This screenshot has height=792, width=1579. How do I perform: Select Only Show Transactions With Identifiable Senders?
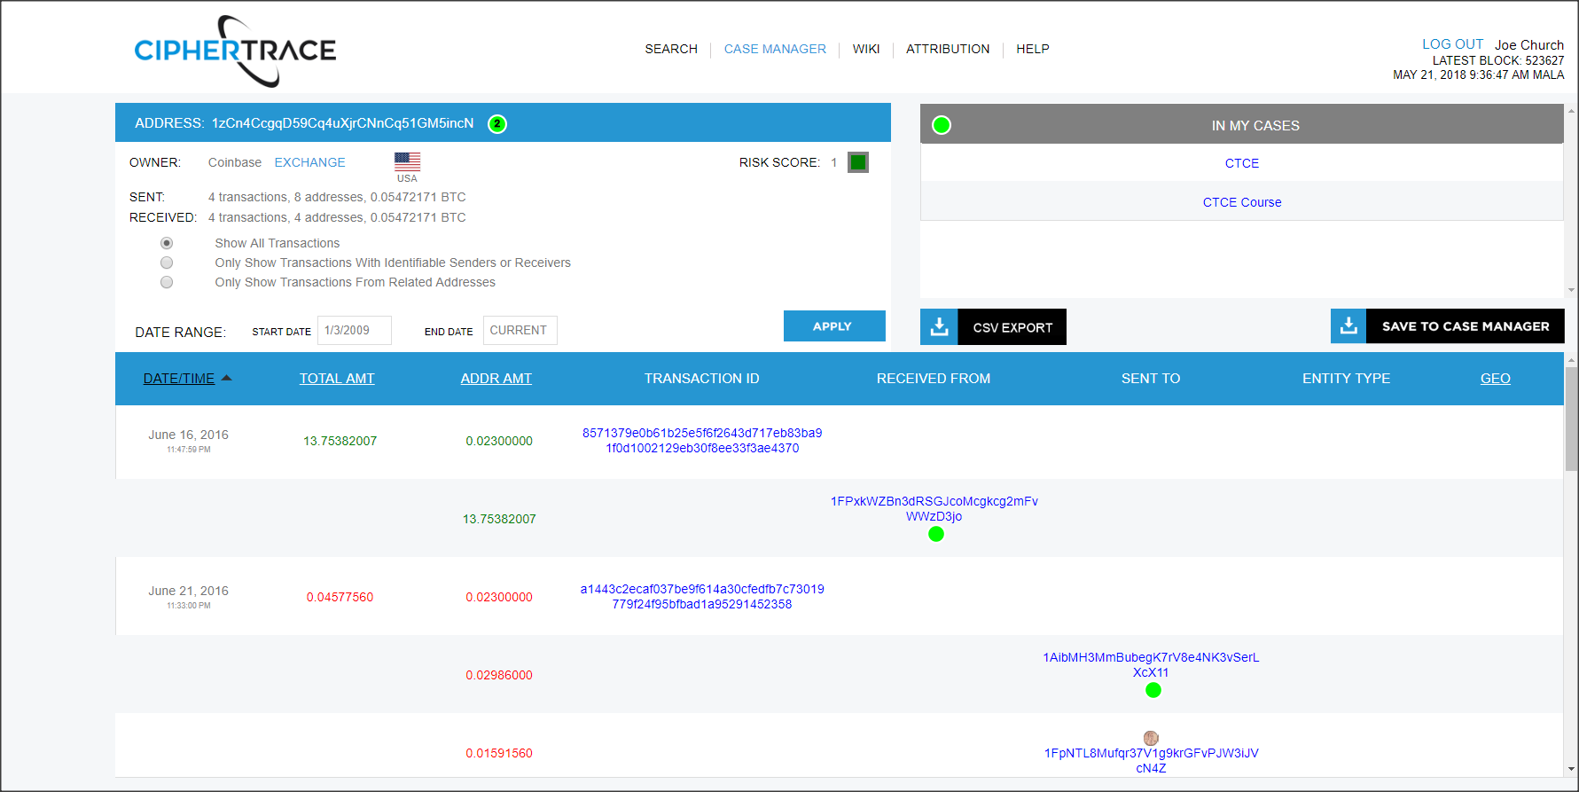[167, 263]
